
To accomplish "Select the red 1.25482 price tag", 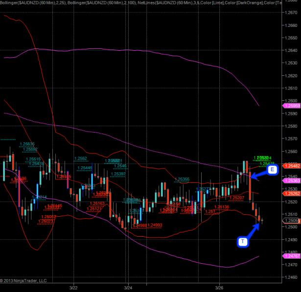I will pos(292,166).
